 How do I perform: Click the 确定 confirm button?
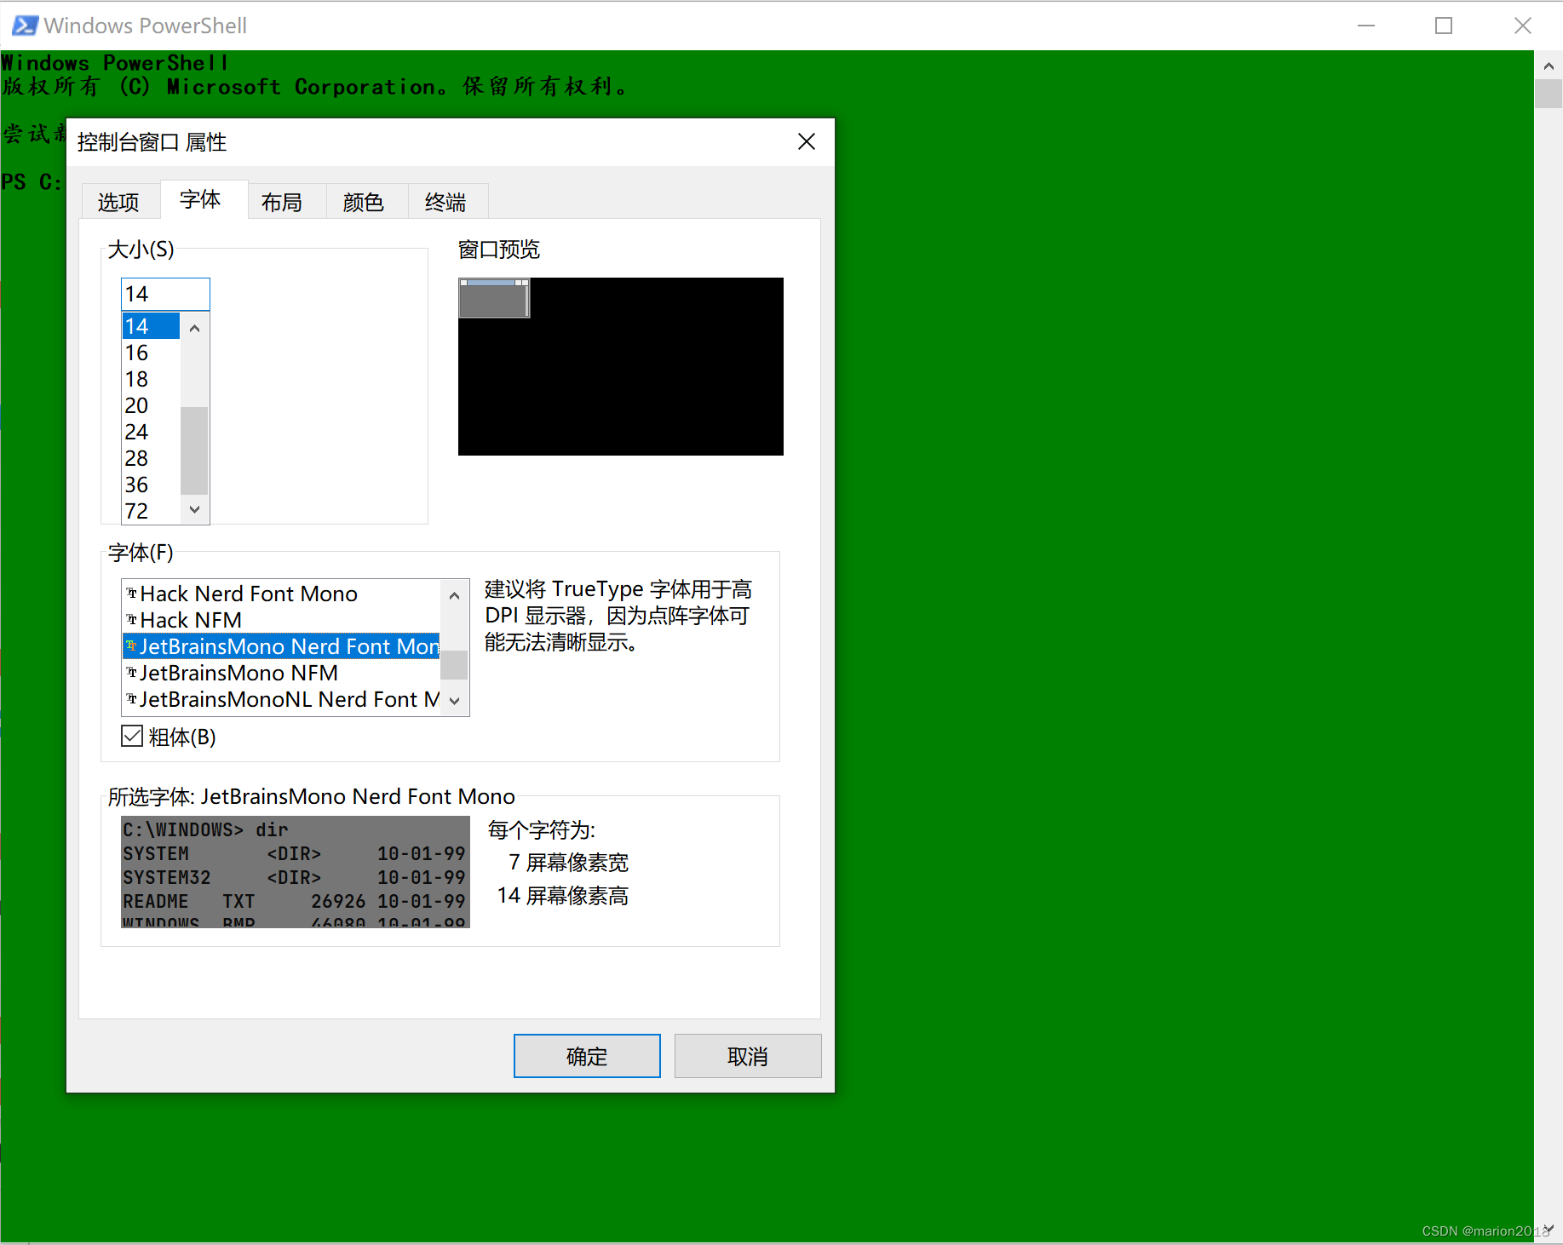pos(586,1056)
